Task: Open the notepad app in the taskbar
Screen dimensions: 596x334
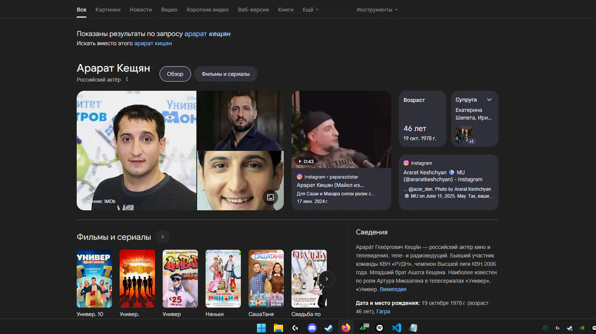Action: click(x=413, y=328)
